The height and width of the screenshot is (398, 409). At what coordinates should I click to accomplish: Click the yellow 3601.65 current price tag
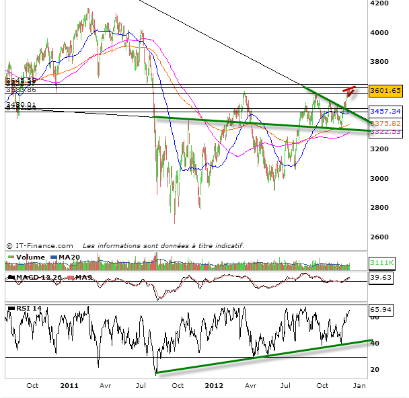tap(385, 90)
